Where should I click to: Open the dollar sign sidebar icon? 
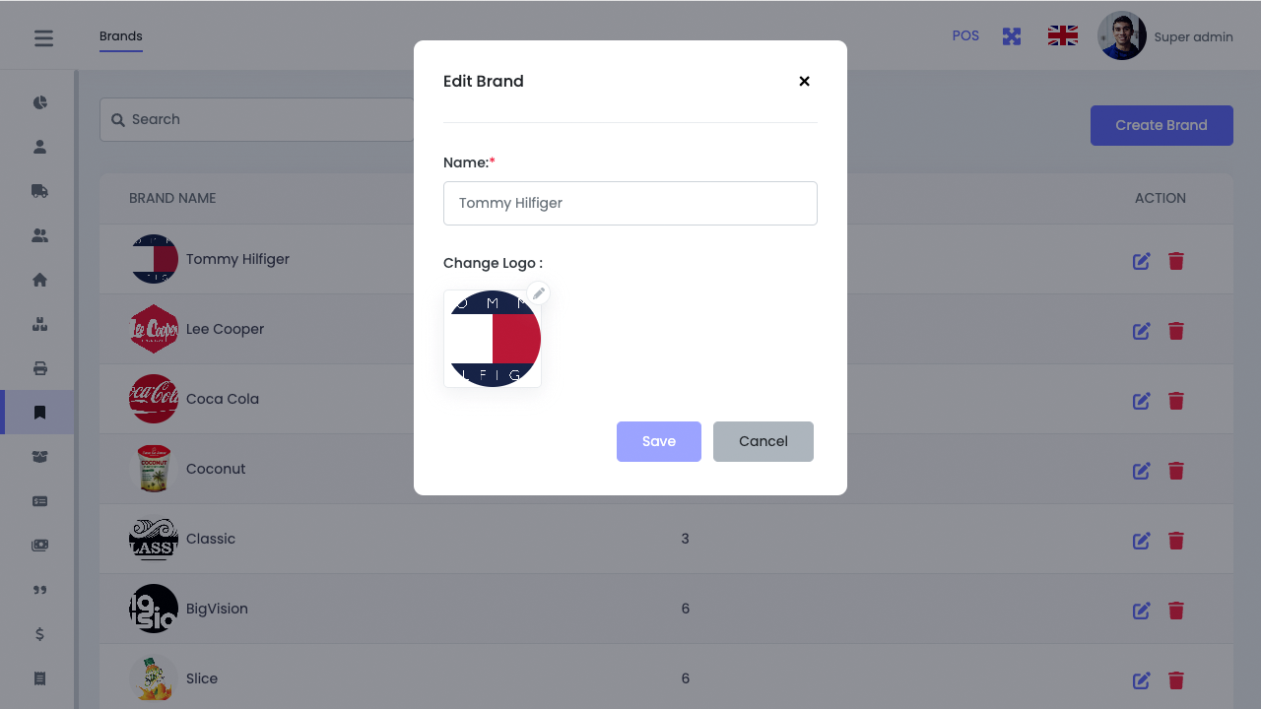tap(40, 634)
